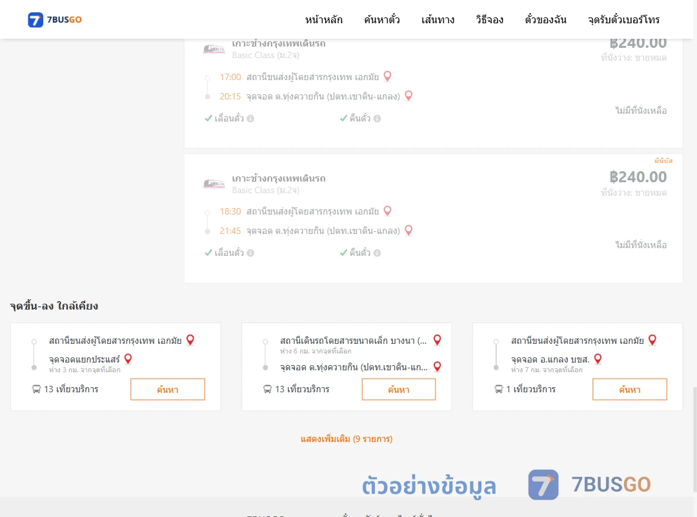This screenshot has width=697, height=517.
Task: Open map pin for บางนา minibus station
Action: 438,340
